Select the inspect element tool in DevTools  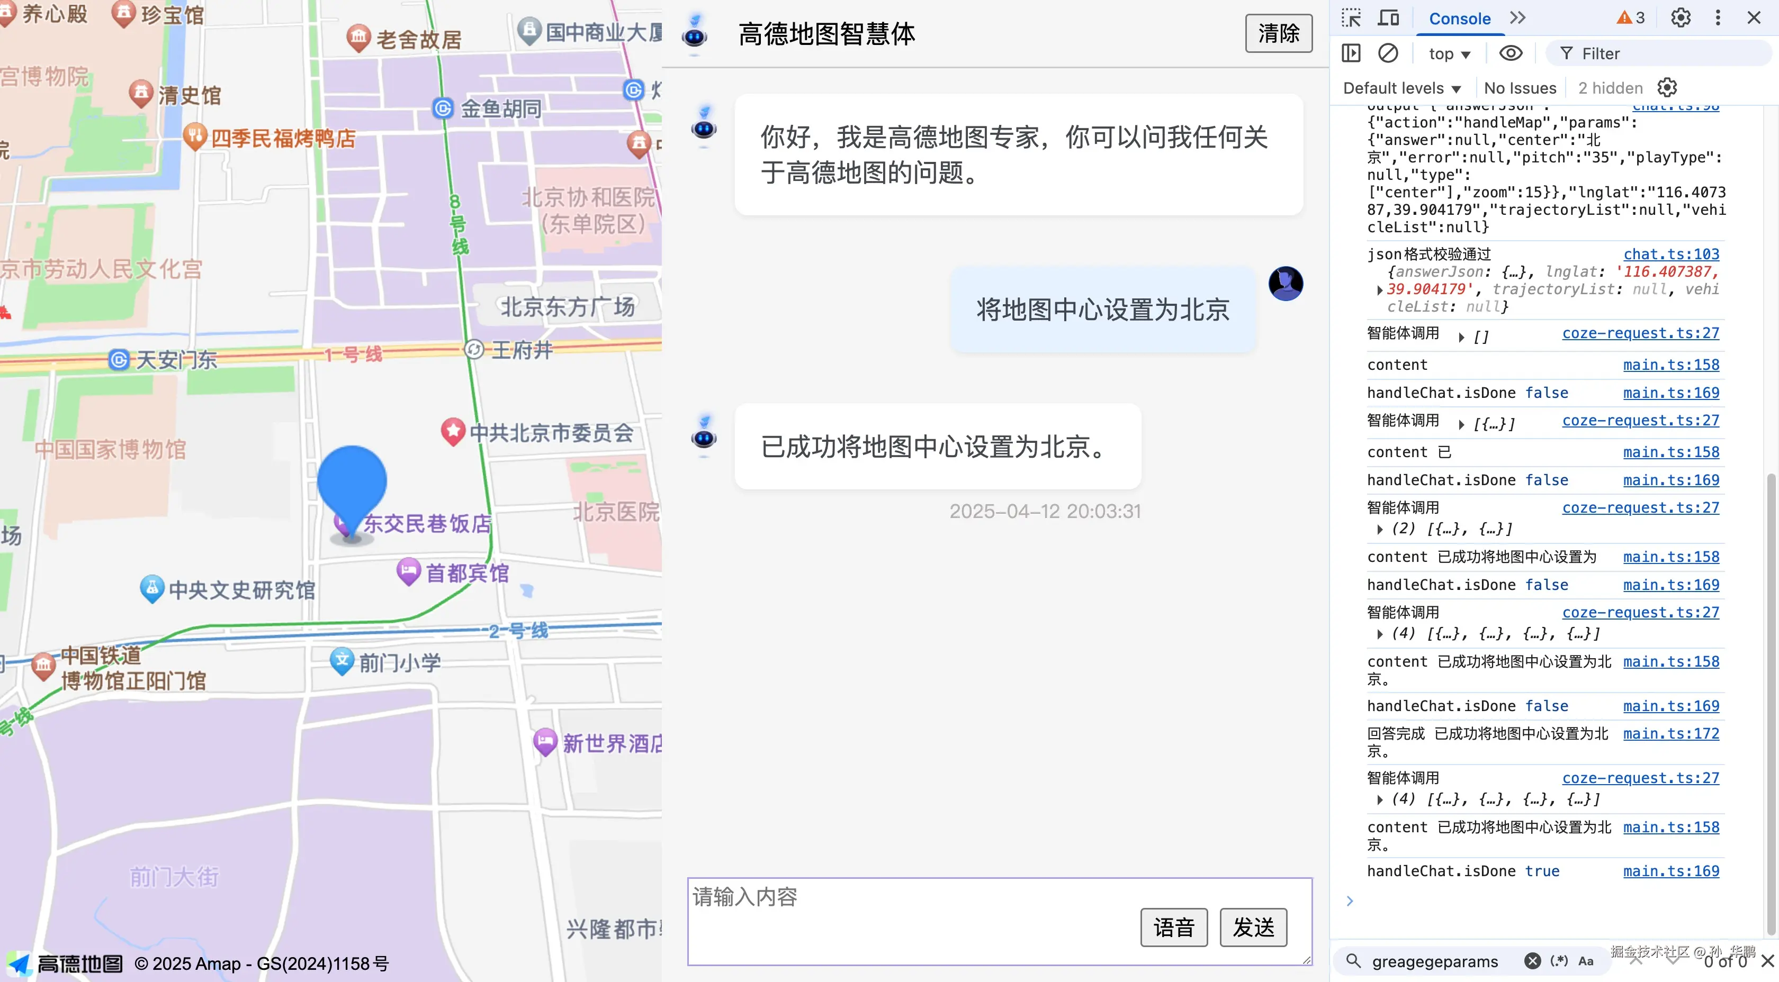tap(1351, 17)
